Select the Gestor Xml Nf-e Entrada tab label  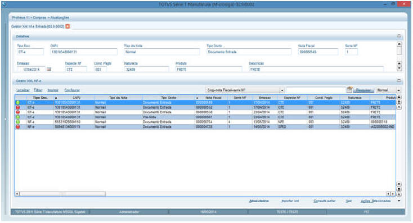click(38, 26)
